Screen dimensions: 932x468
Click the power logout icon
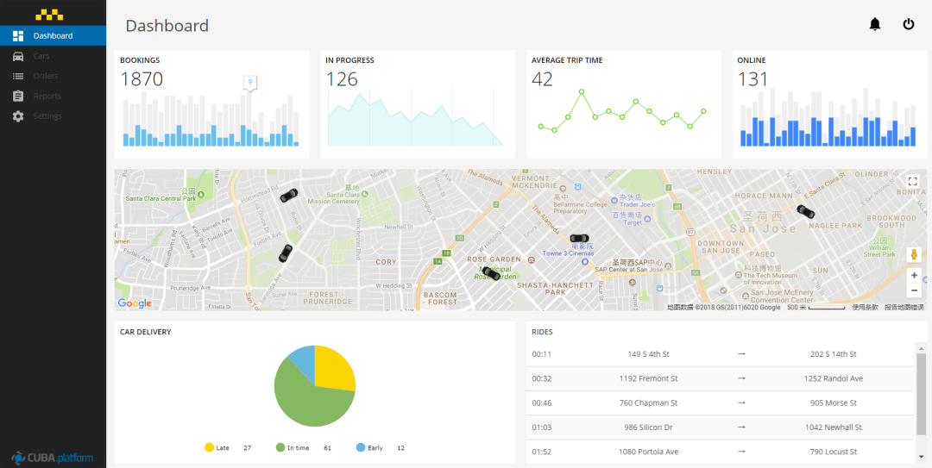pyautogui.click(x=908, y=24)
